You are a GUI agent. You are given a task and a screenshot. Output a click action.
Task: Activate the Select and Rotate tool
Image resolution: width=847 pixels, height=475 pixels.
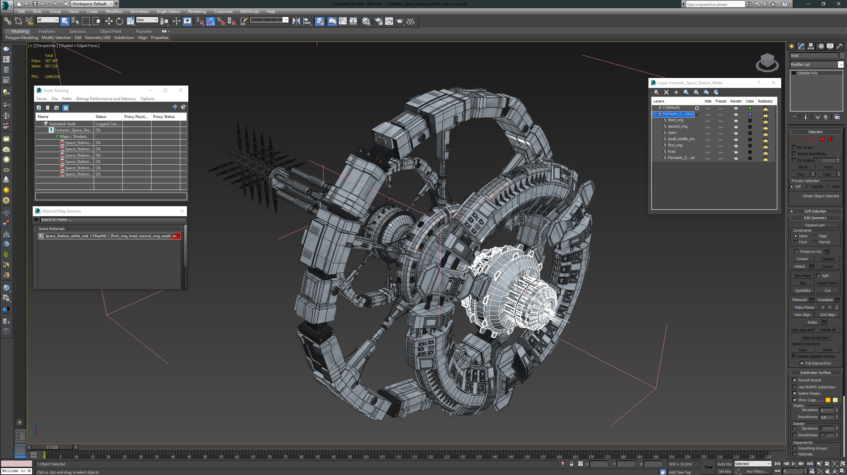point(119,21)
